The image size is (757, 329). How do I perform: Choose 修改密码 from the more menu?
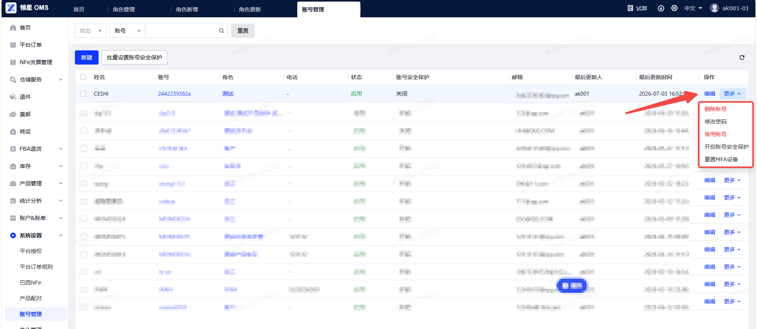tap(715, 122)
